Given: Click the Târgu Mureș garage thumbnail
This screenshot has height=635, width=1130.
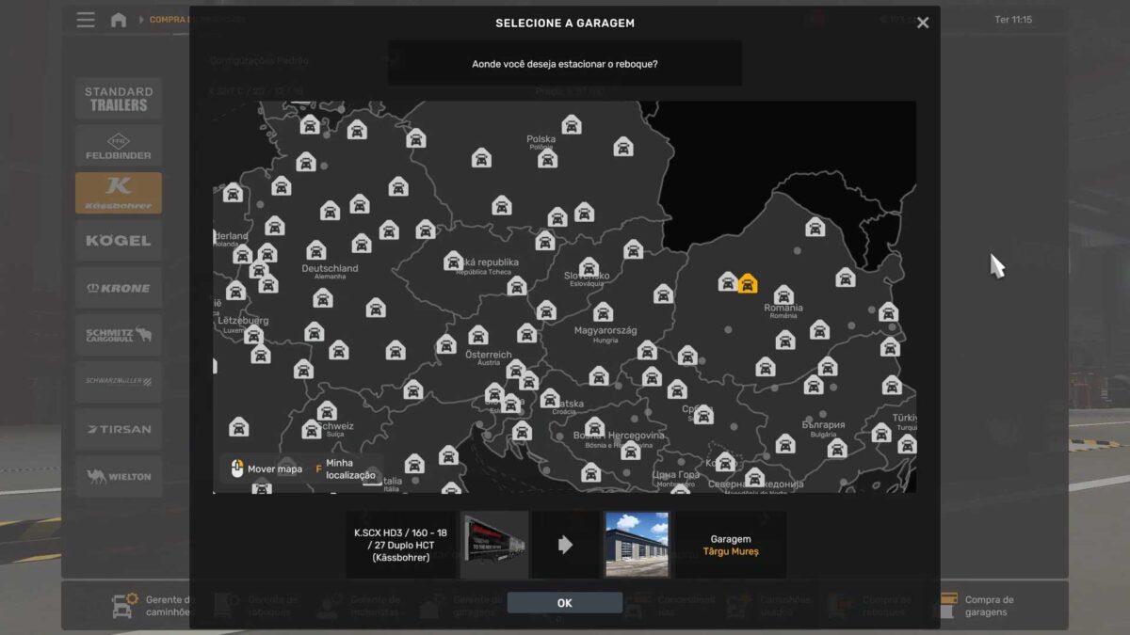Looking at the screenshot, I should point(637,545).
